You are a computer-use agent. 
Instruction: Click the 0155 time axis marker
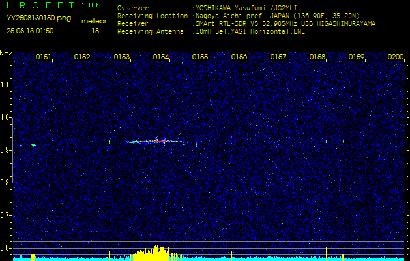pyautogui.click(x=200, y=57)
